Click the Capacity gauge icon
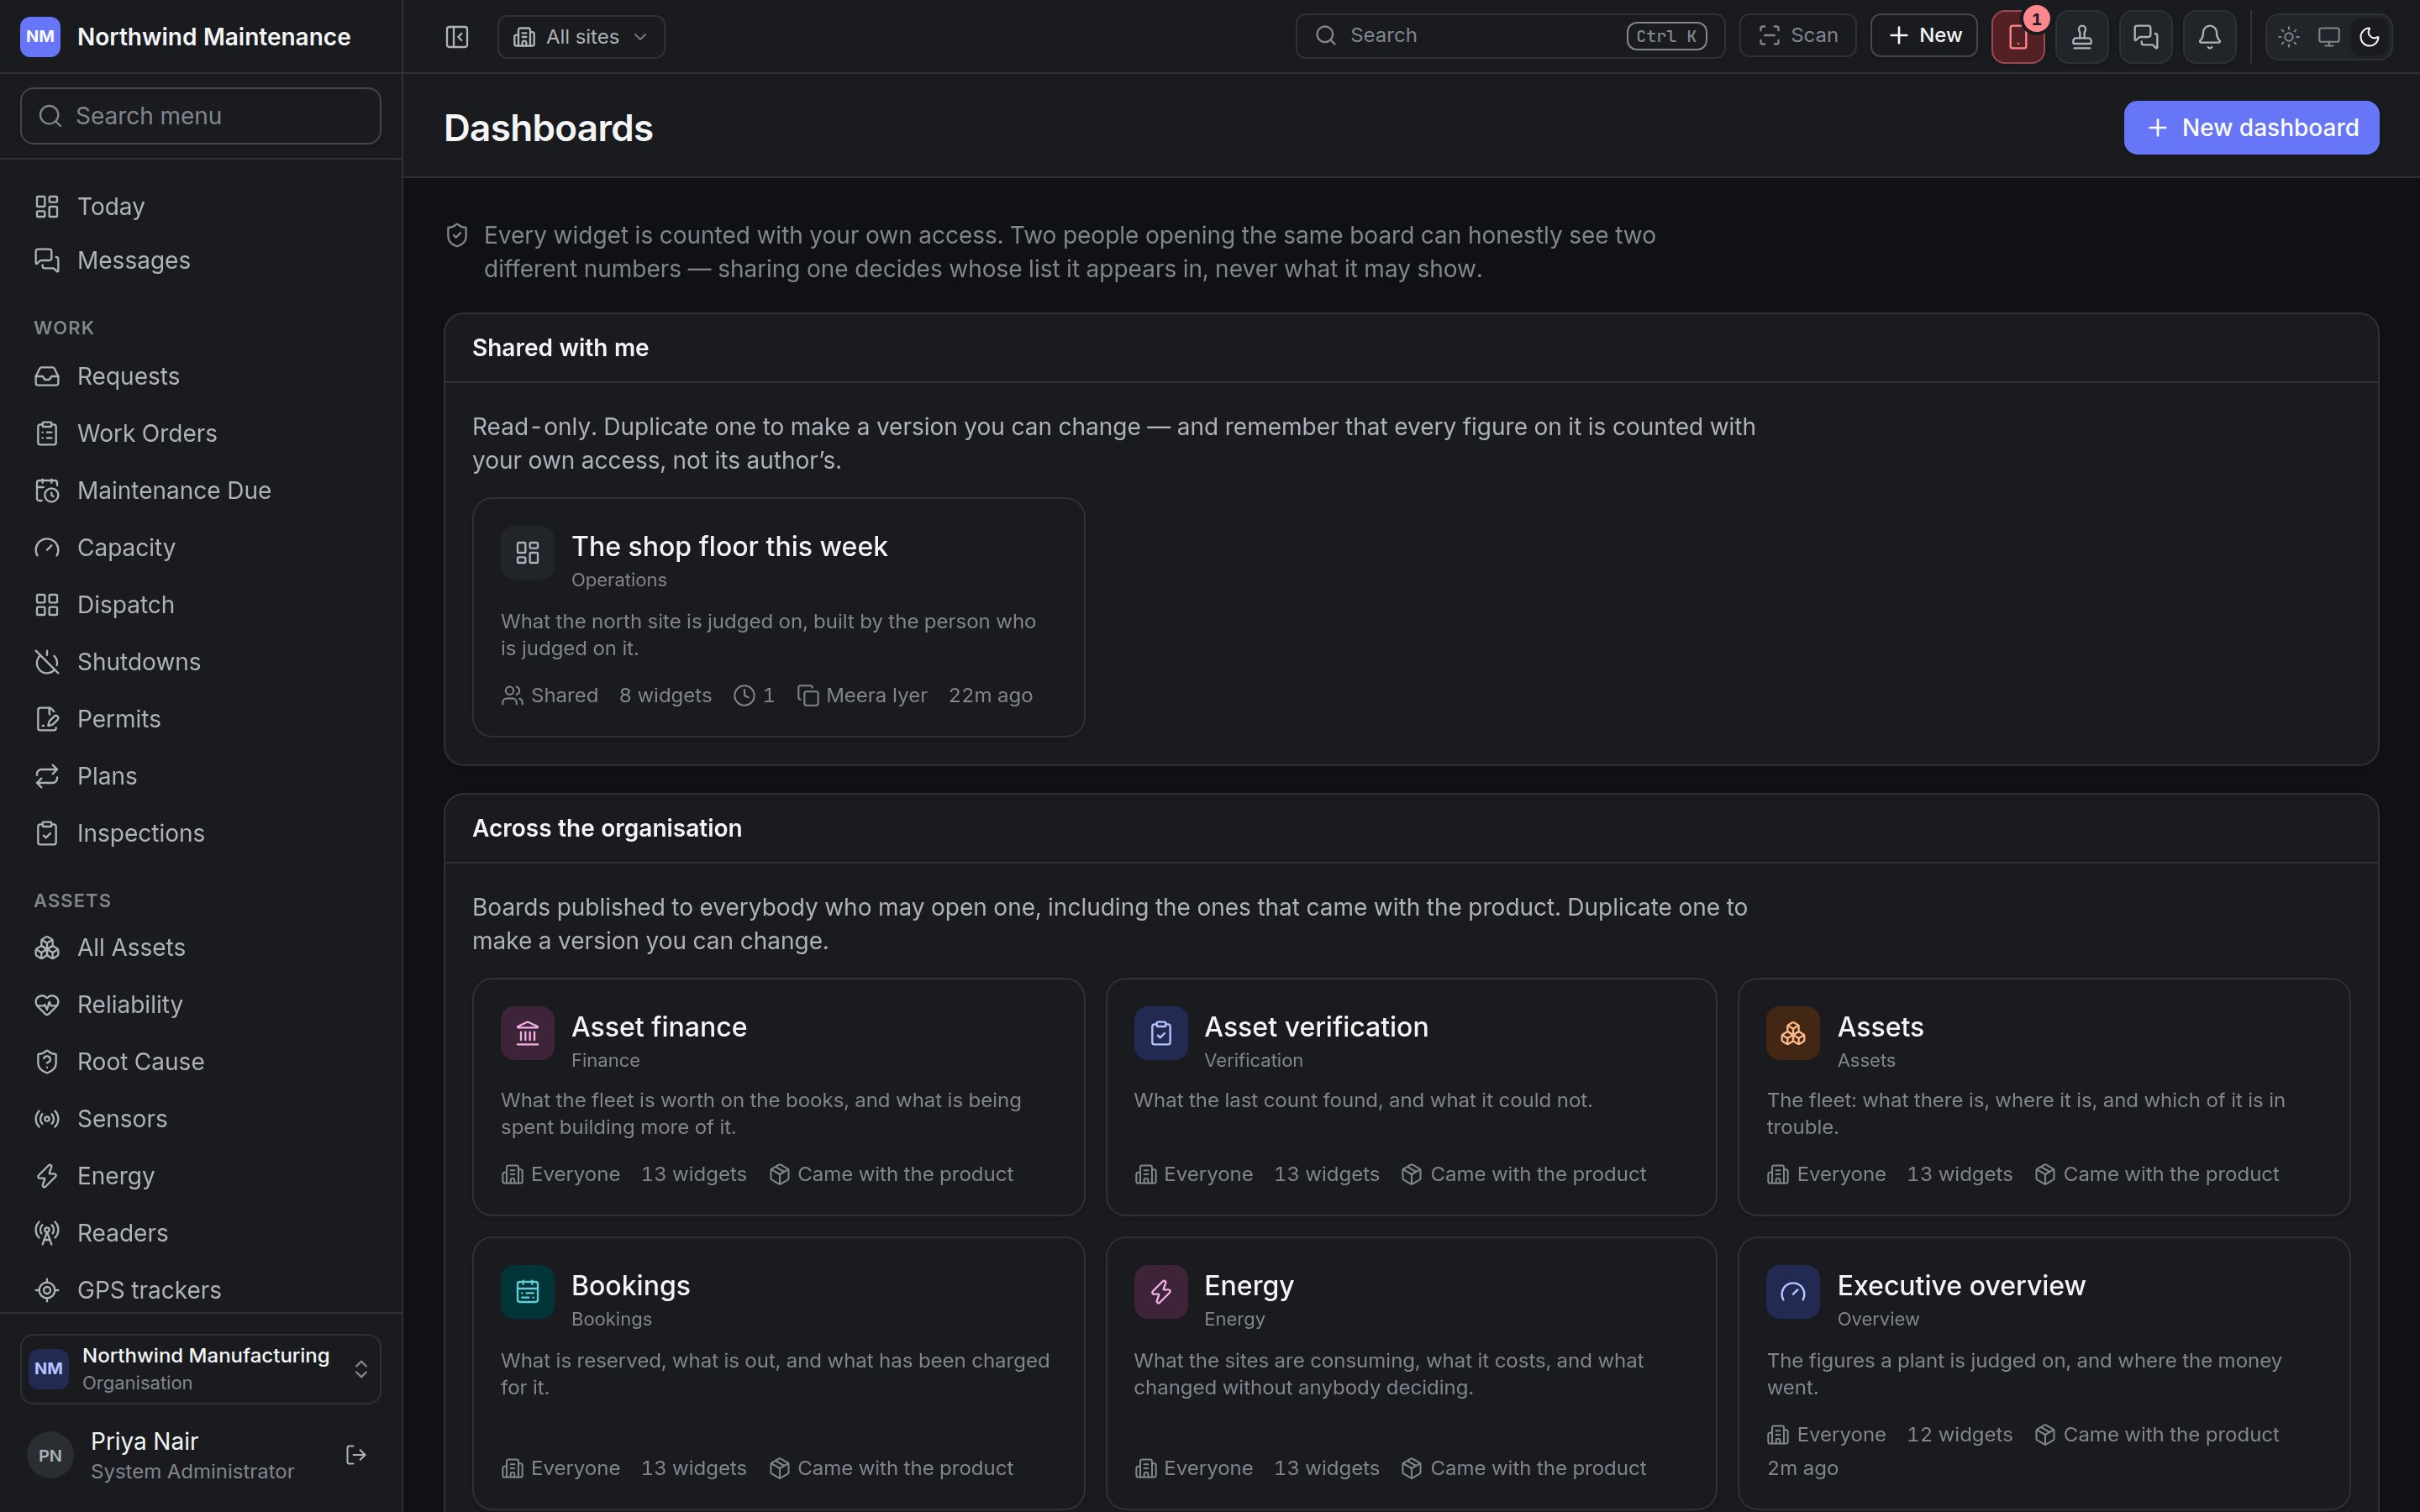The width and height of the screenshot is (2420, 1512). point(47,548)
